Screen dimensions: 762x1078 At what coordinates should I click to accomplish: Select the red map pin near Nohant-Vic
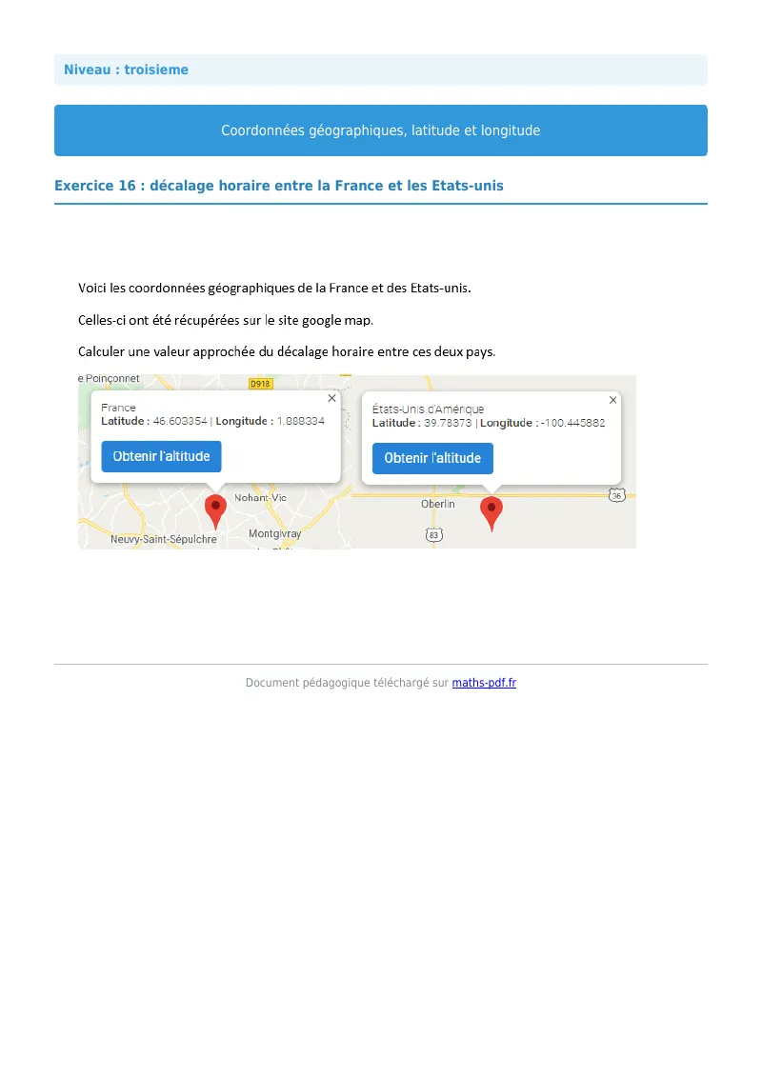pos(216,511)
